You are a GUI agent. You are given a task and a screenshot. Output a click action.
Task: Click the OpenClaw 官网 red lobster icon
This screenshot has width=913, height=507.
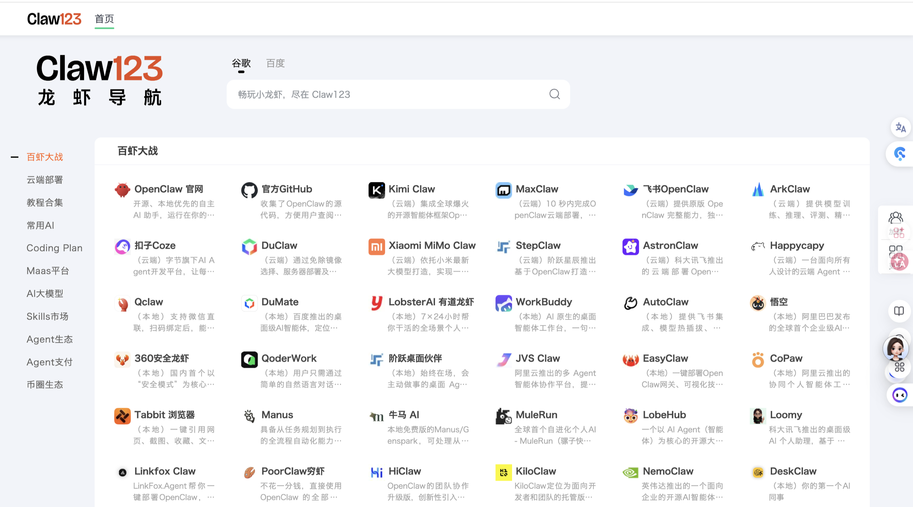122,190
